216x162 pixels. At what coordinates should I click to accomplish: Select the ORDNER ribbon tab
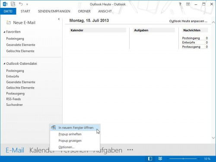click(84, 11)
